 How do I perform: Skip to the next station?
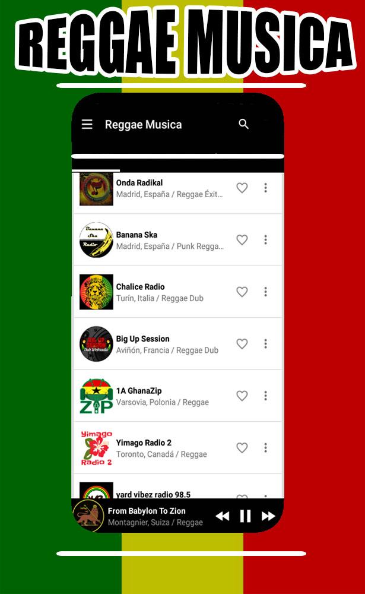tap(268, 516)
